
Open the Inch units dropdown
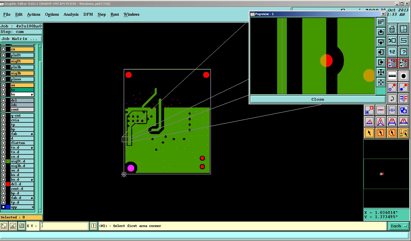point(398,226)
